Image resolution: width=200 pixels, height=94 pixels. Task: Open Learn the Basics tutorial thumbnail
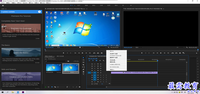[21, 52]
